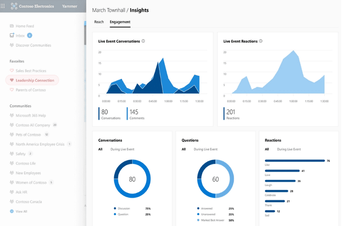Select All filter in Questions card
This screenshot has height=226, width=342.
pyautogui.click(x=184, y=149)
